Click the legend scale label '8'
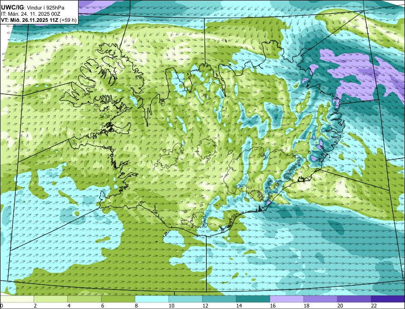The width and height of the screenshot is (405, 309). (x=136, y=306)
